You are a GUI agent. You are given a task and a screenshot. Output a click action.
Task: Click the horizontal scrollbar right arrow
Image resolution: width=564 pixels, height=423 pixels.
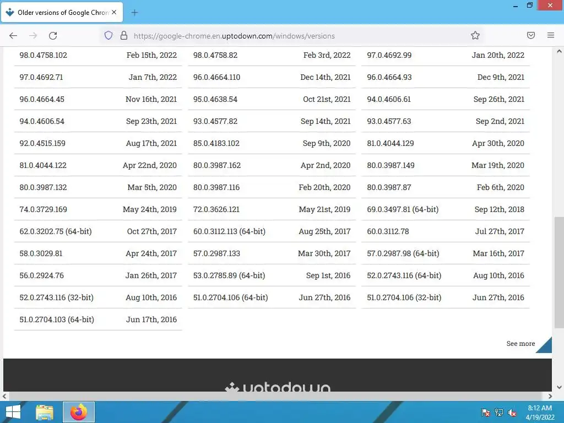click(x=550, y=397)
